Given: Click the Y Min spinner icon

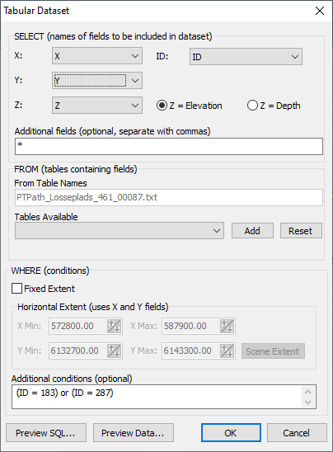Looking at the screenshot, I should 114,351.
